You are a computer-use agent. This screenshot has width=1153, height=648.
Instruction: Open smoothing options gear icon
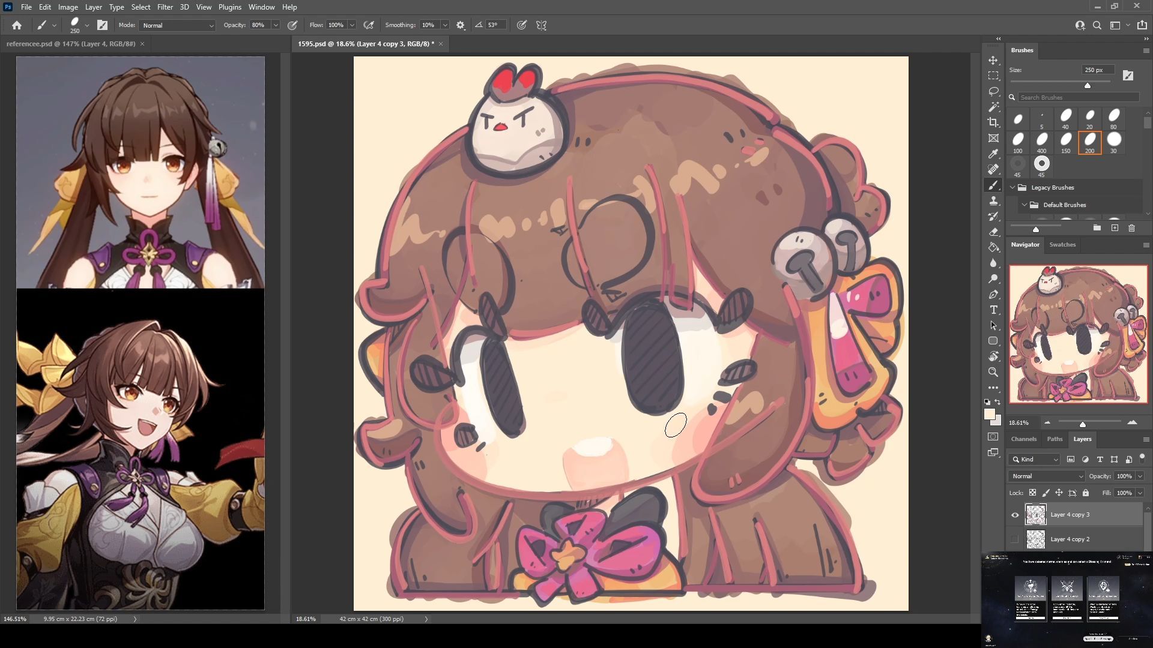pos(461,25)
